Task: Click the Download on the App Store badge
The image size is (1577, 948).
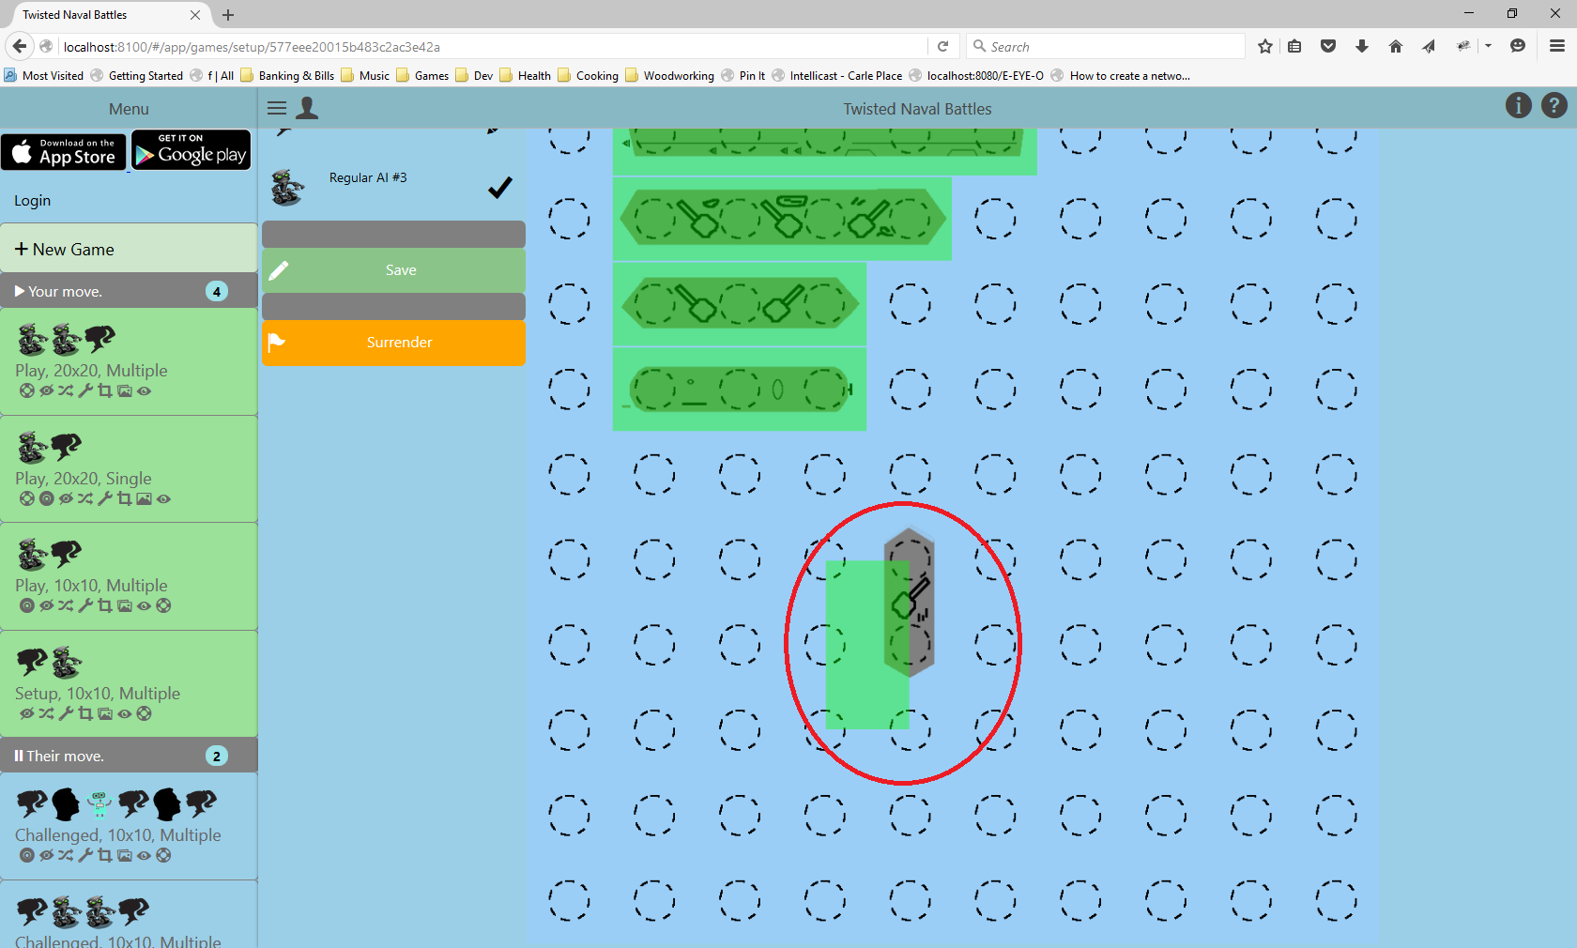Action: coord(64,151)
